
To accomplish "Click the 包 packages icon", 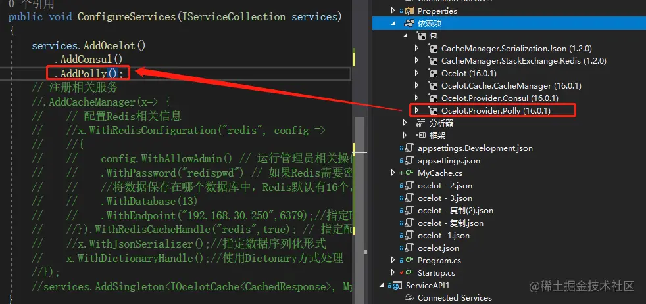I will coord(422,36).
